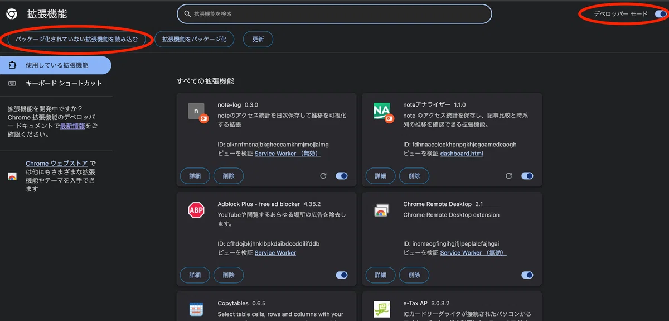Toggle デベロッパー モード switch
The image size is (669, 321).
pos(661,14)
